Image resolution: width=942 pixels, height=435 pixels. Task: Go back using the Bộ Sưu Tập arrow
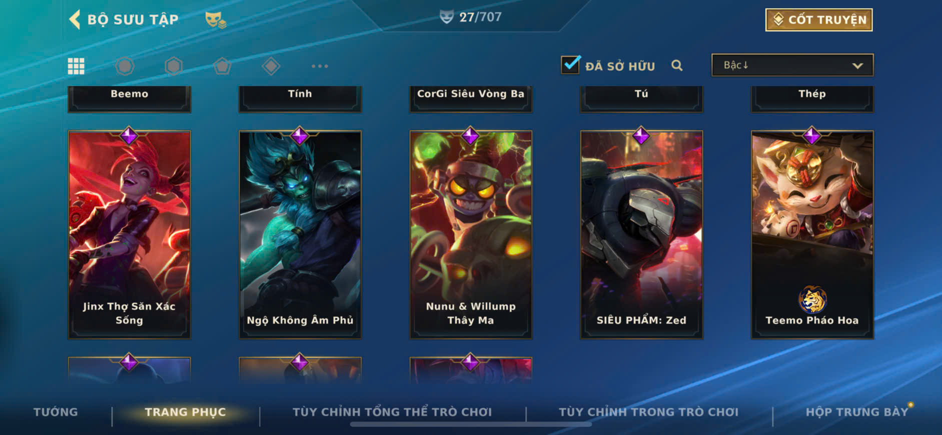pos(75,19)
